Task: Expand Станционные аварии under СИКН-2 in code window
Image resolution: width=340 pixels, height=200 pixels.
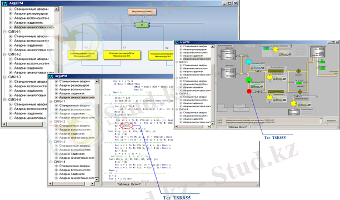Action: point(56,126)
